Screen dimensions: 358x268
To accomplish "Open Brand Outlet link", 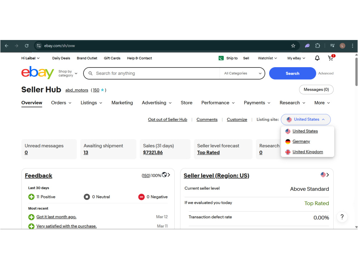I will tap(87, 58).
